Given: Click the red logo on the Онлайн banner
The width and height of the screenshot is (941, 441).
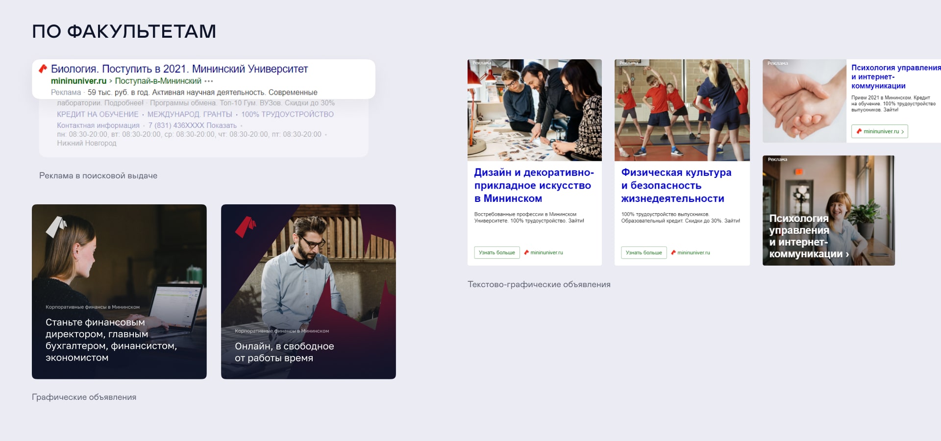Looking at the screenshot, I should click(x=245, y=227).
